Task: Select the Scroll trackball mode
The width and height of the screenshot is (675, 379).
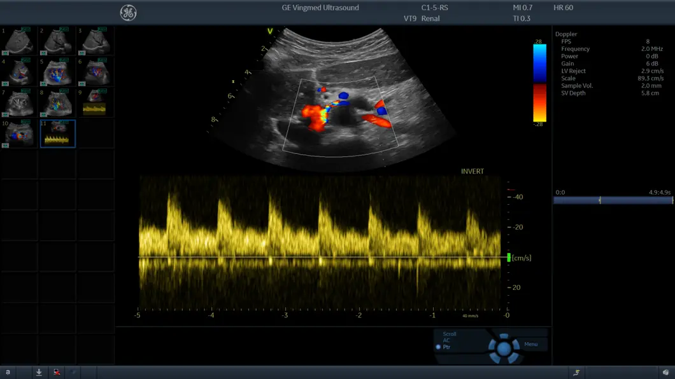Action: [x=450, y=334]
